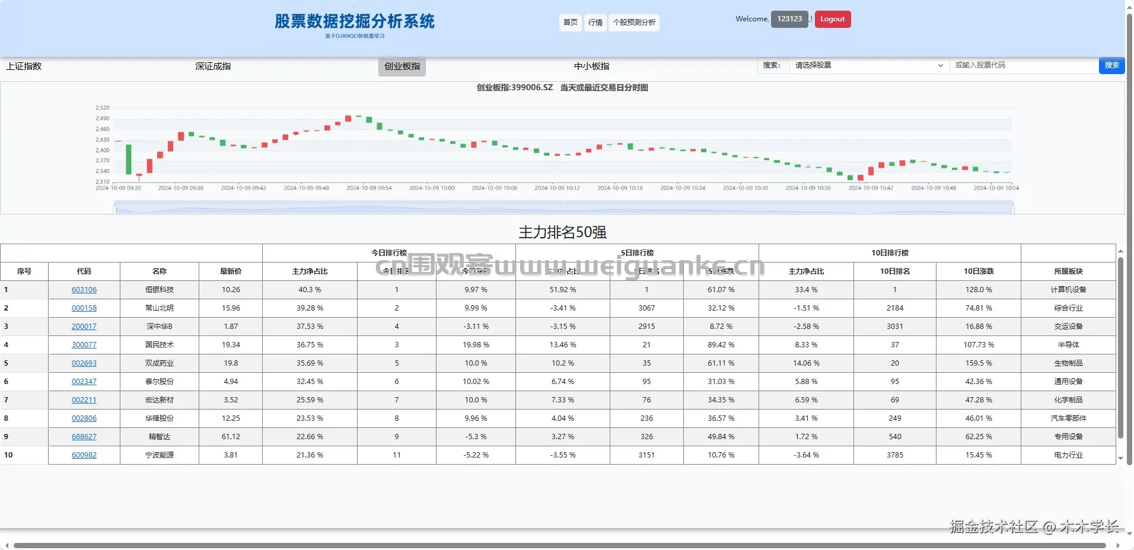Click the 或输入股票代码 input field
1134x550 pixels.
tap(1024, 65)
